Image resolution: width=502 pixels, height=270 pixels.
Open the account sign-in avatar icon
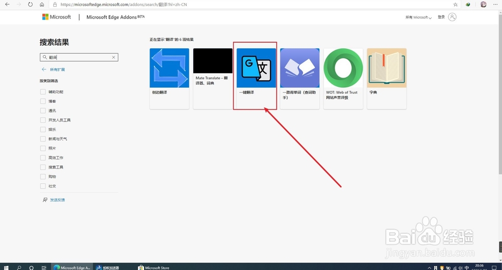click(x=452, y=17)
